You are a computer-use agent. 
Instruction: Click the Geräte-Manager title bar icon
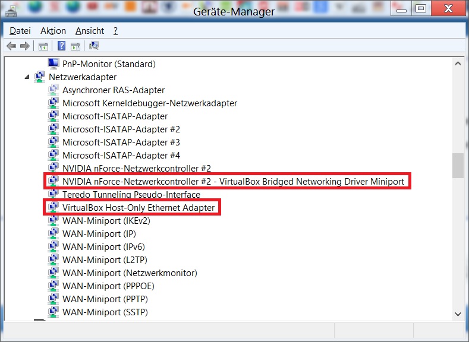11,11
